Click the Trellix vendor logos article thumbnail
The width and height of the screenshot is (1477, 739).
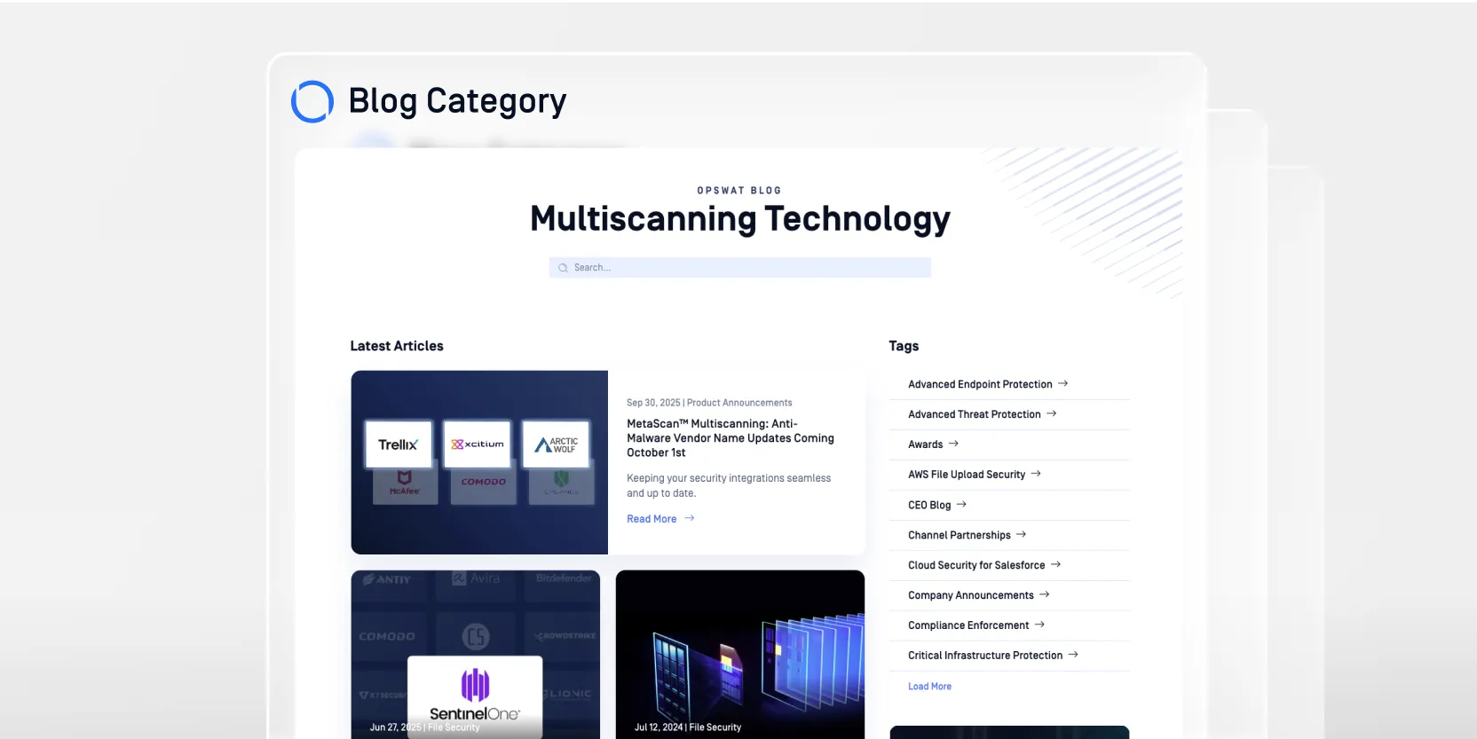[479, 462]
